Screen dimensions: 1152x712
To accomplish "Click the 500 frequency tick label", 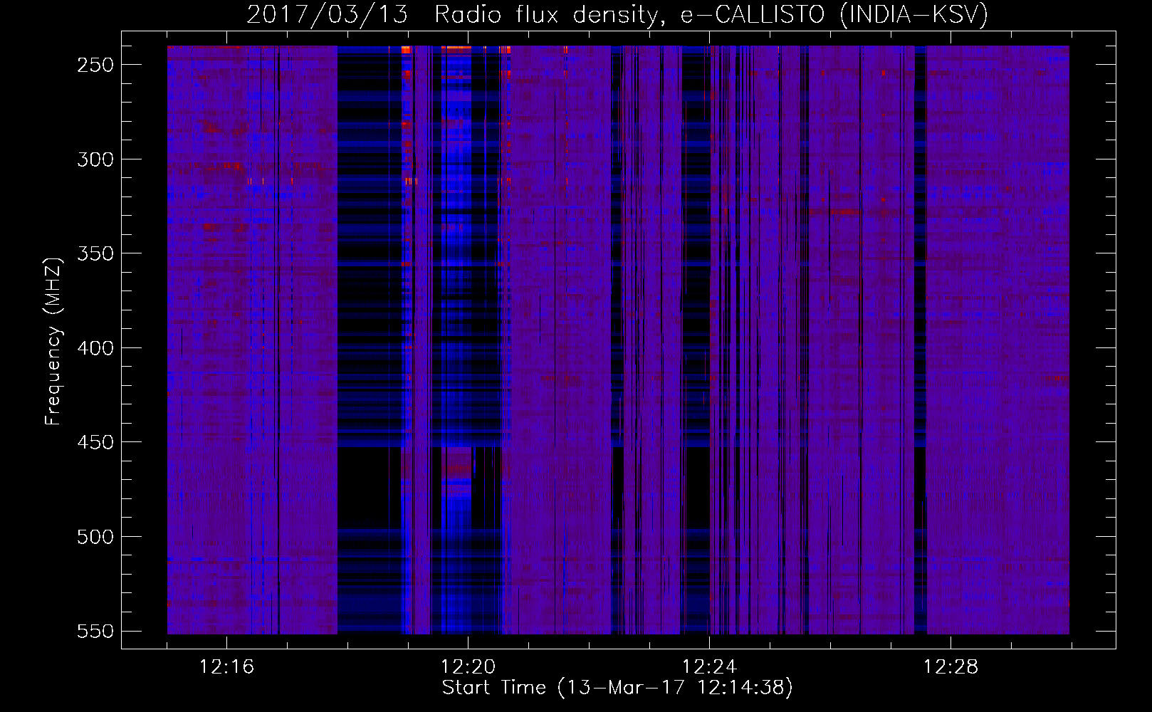I will 95,537.
